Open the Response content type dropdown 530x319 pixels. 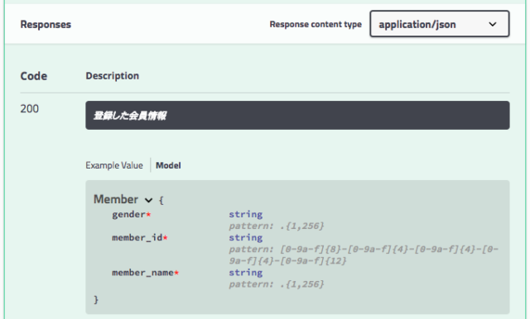[x=440, y=24]
